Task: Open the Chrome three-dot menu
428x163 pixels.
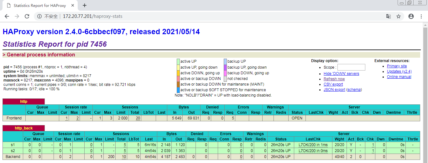Action: coord(421,16)
